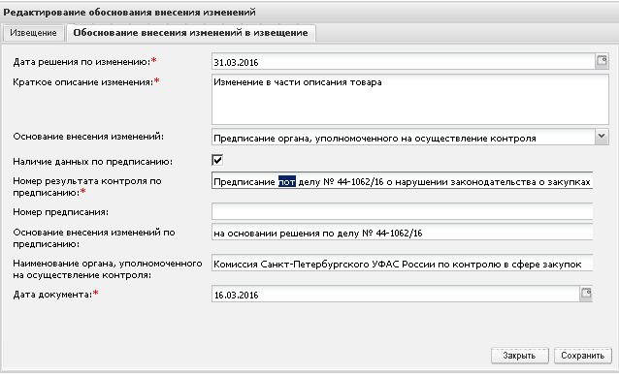Select the Обоснование внесения изменений в извещение tab
Image resolution: width=619 pixels, height=375 pixels.
tap(190, 33)
